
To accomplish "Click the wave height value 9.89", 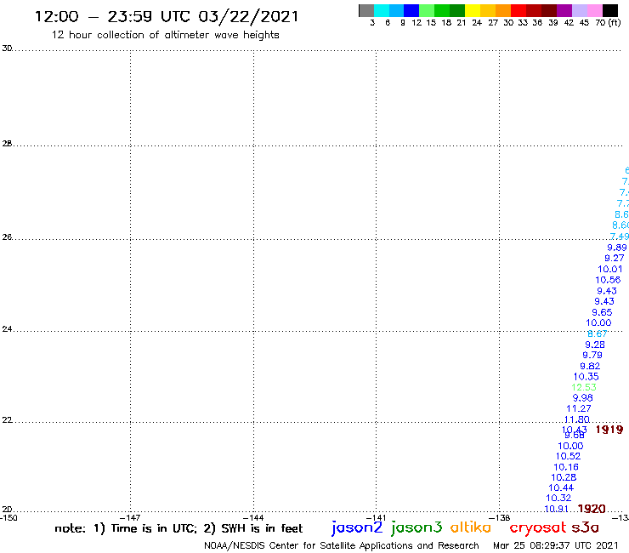I will coord(616,248).
